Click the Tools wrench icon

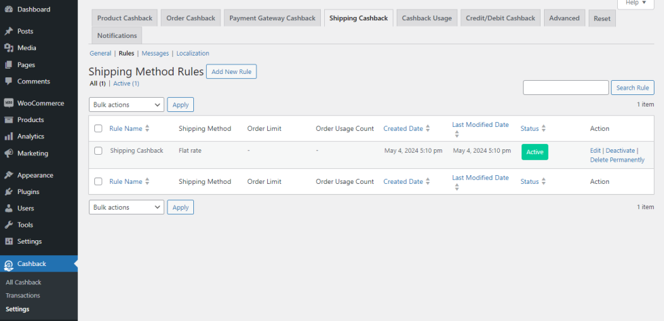(x=9, y=225)
